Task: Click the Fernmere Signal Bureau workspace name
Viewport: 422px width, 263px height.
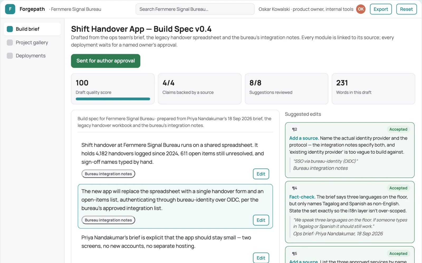Action: 76,9
